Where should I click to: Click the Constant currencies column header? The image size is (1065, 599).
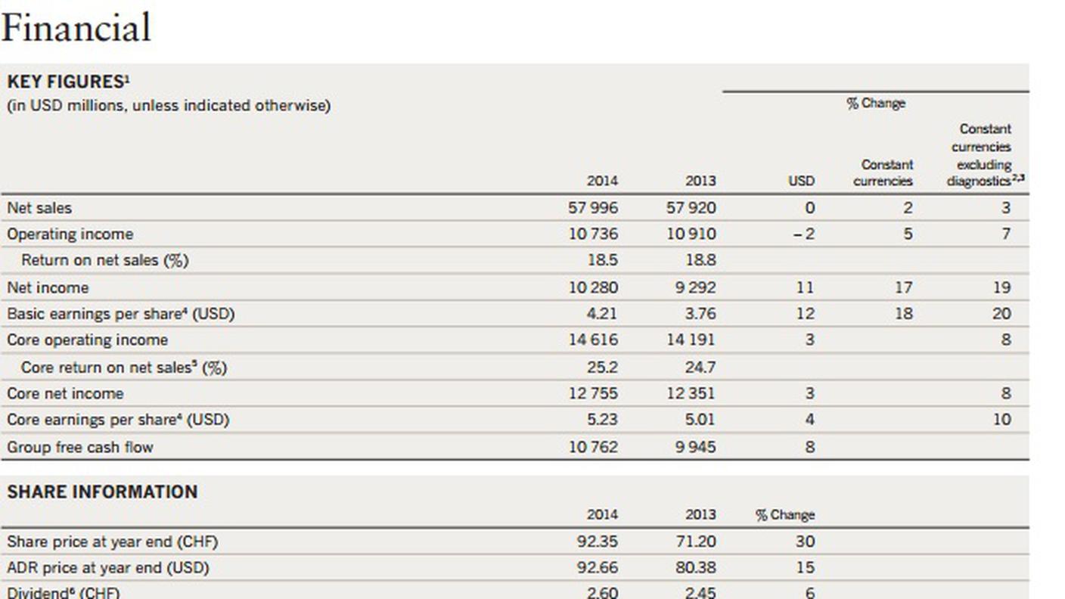tap(883, 172)
